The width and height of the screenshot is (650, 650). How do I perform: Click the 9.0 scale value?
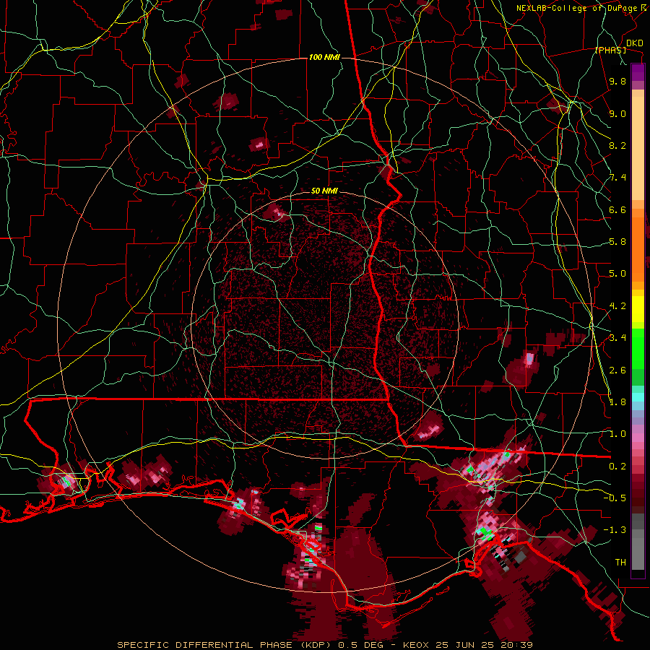click(x=617, y=114)
